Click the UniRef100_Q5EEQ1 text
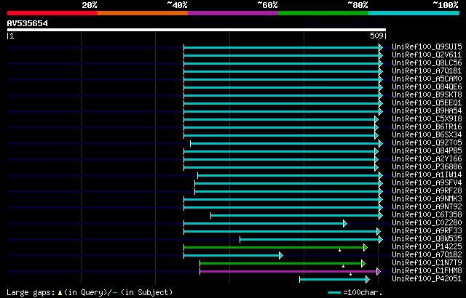 point(427,103)
